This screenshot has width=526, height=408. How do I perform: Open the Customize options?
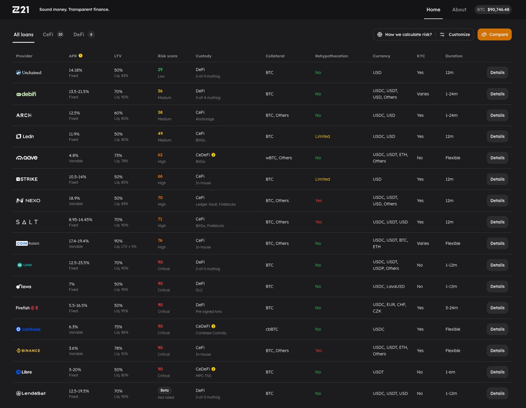455,35
